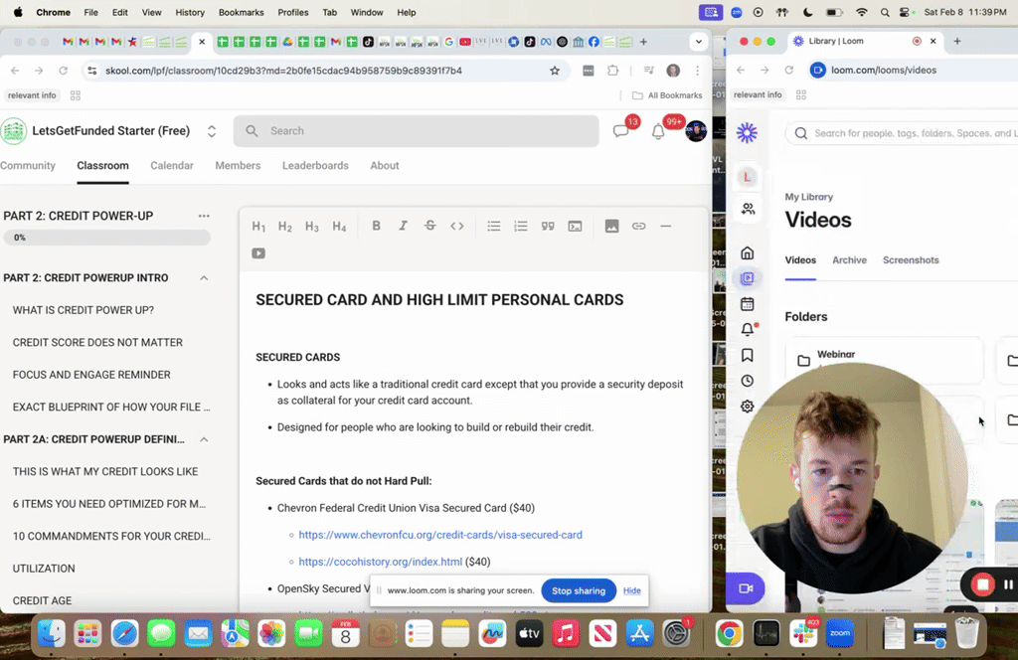Screen dimensions: 1018x660
Task: Switch to Loom Archive tab
Action: [849, 260]
